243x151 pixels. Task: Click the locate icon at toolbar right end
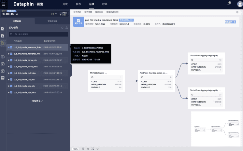point(237,12)
